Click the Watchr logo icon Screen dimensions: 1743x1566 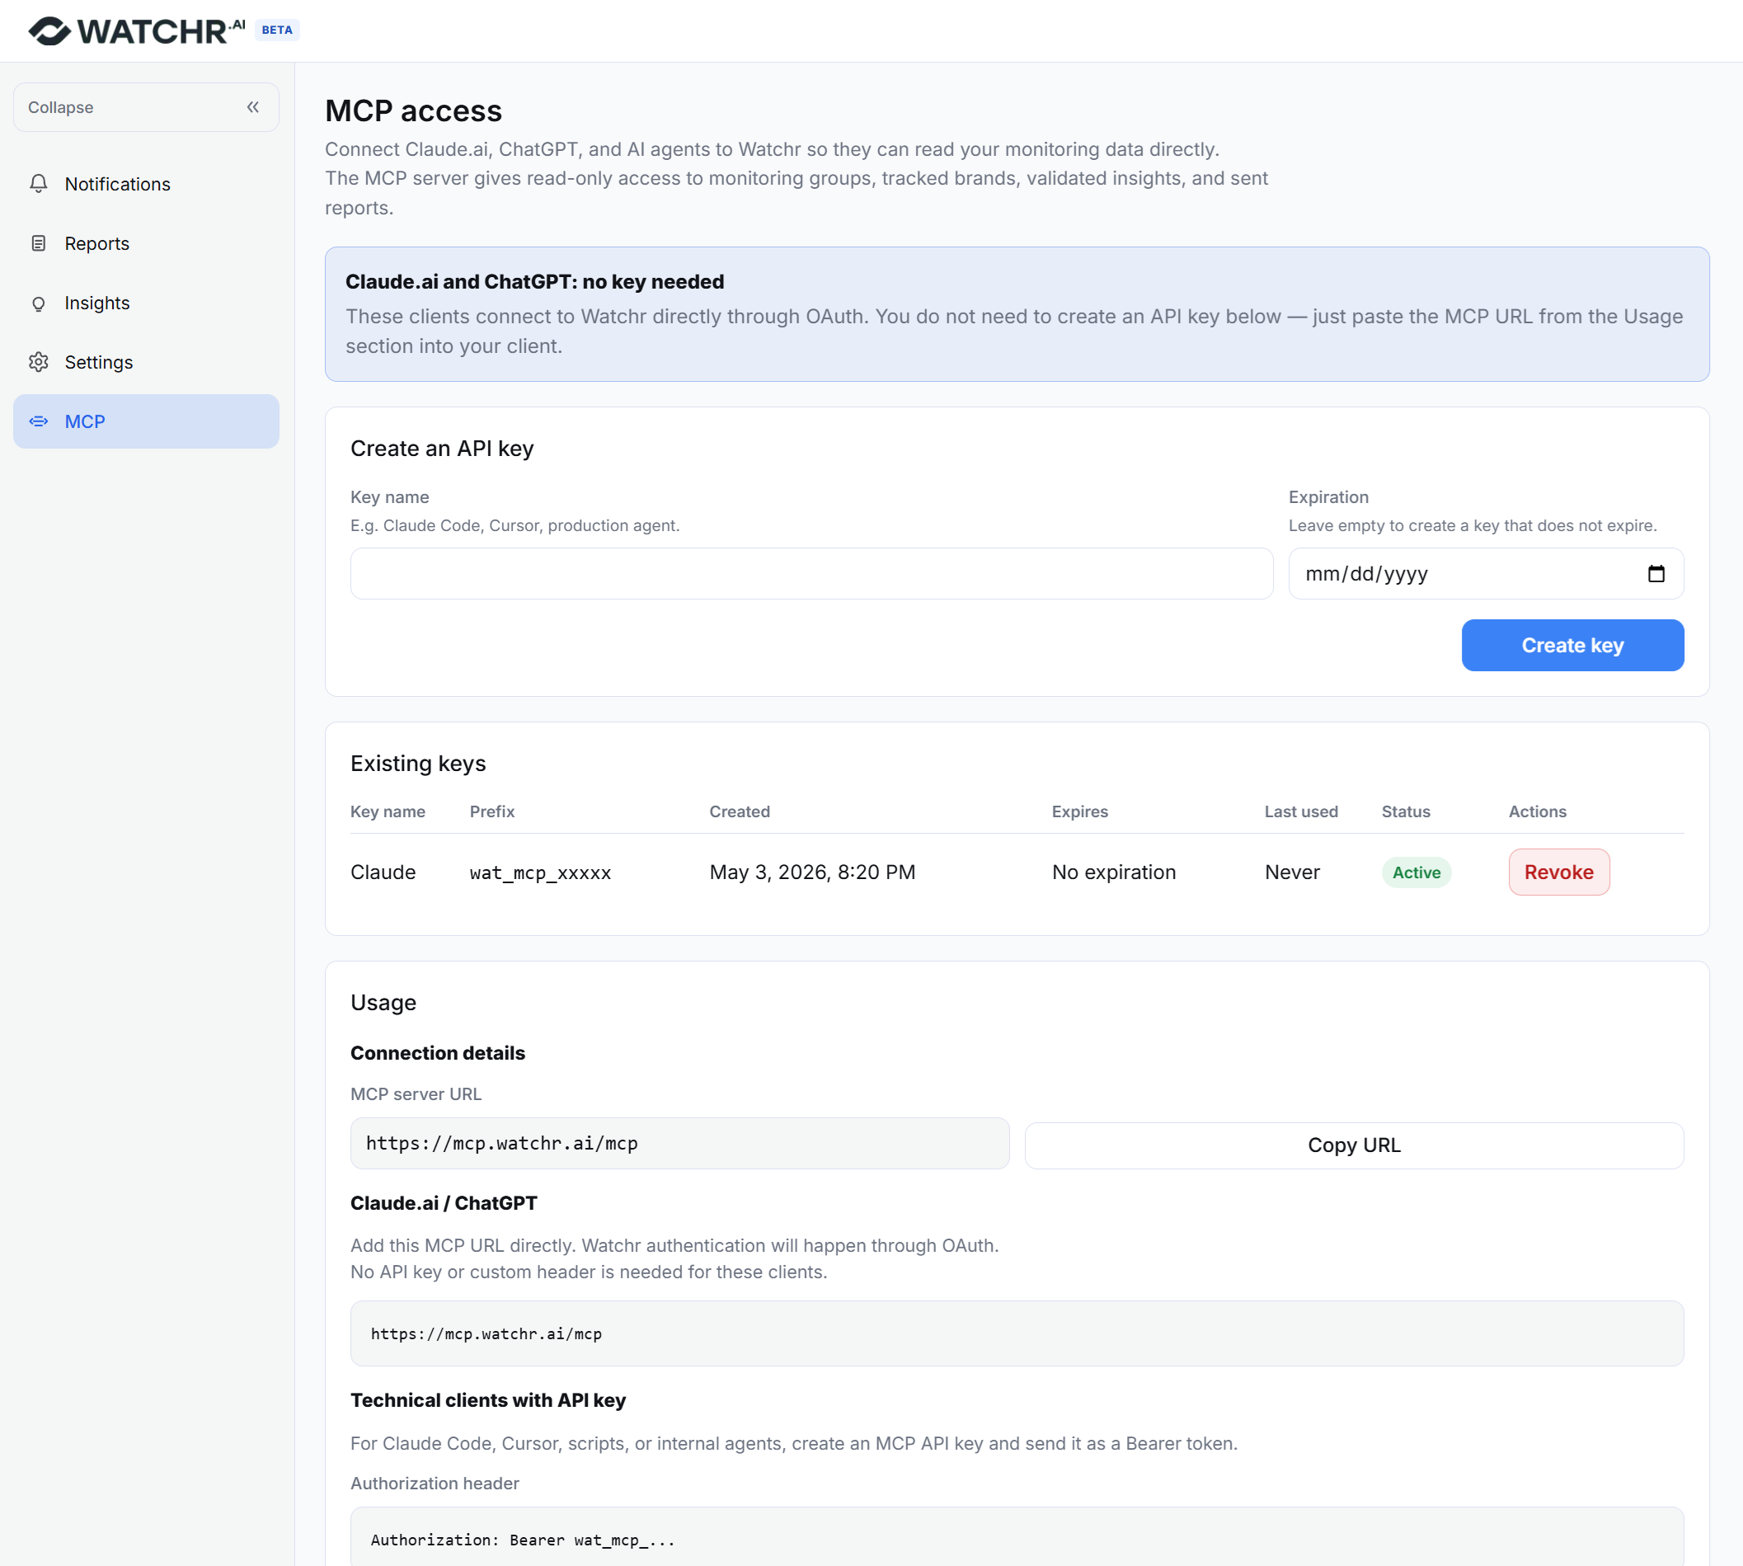(x=49, y=31)
